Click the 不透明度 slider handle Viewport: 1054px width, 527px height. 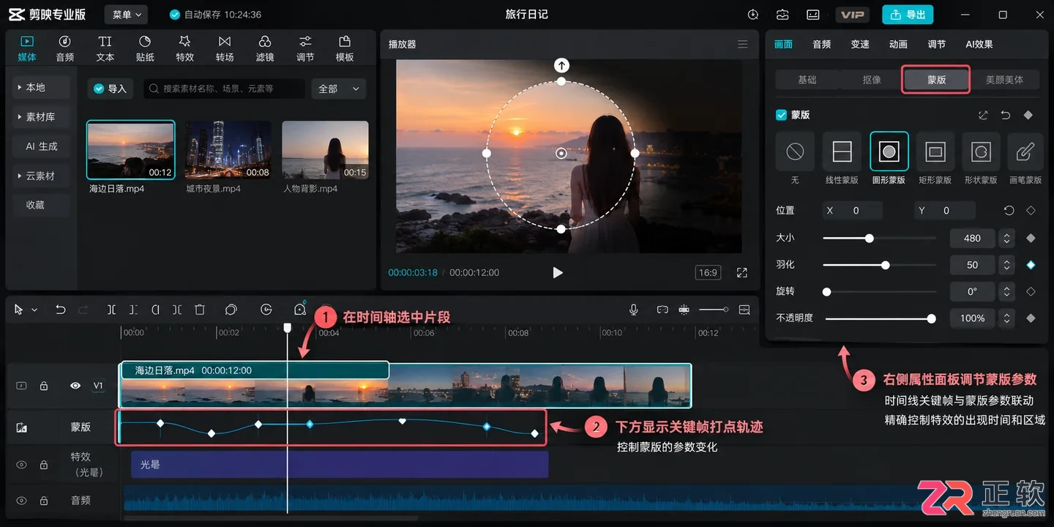[931, 318]
